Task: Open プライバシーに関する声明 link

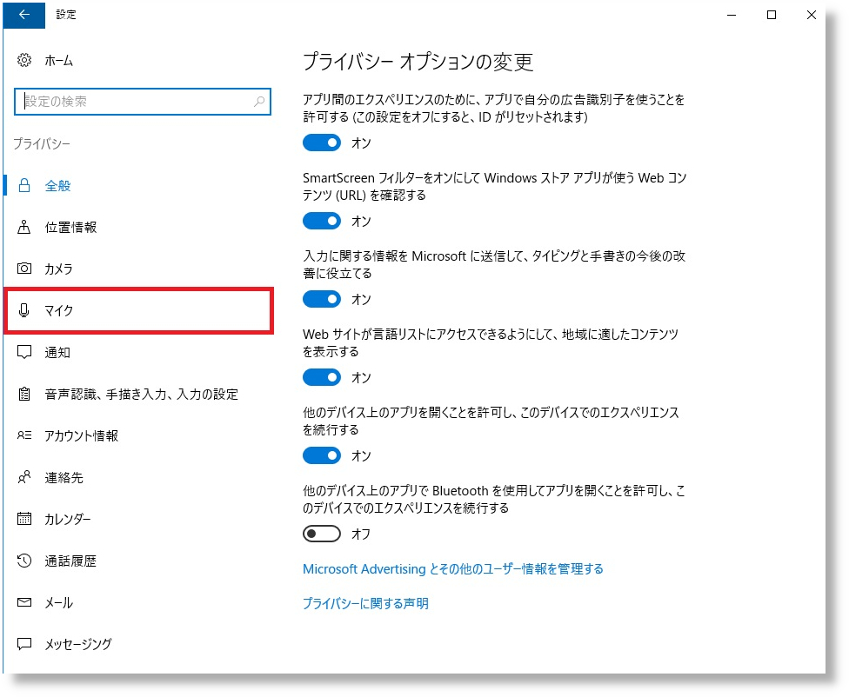Action: coord(365,604)
